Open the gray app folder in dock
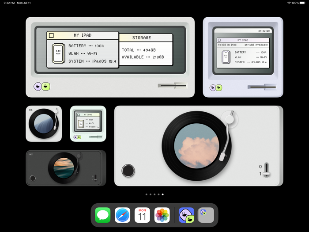The height and width of the screenshot is (232, 309). (x=206, y=215)
